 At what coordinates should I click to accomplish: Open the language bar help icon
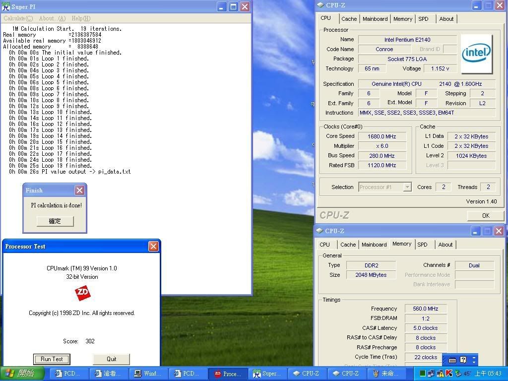tap(463, 360)
